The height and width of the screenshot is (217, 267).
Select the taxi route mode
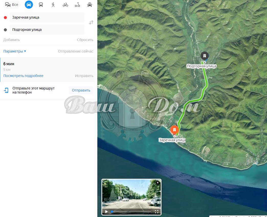point(90,5)
